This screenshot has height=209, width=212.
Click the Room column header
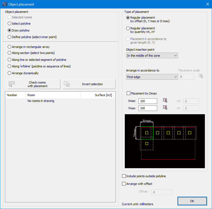[53, 95]
